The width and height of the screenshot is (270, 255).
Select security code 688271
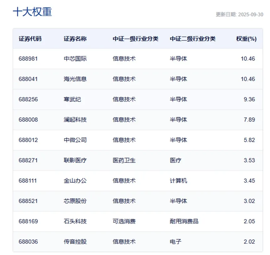[28, 160]
